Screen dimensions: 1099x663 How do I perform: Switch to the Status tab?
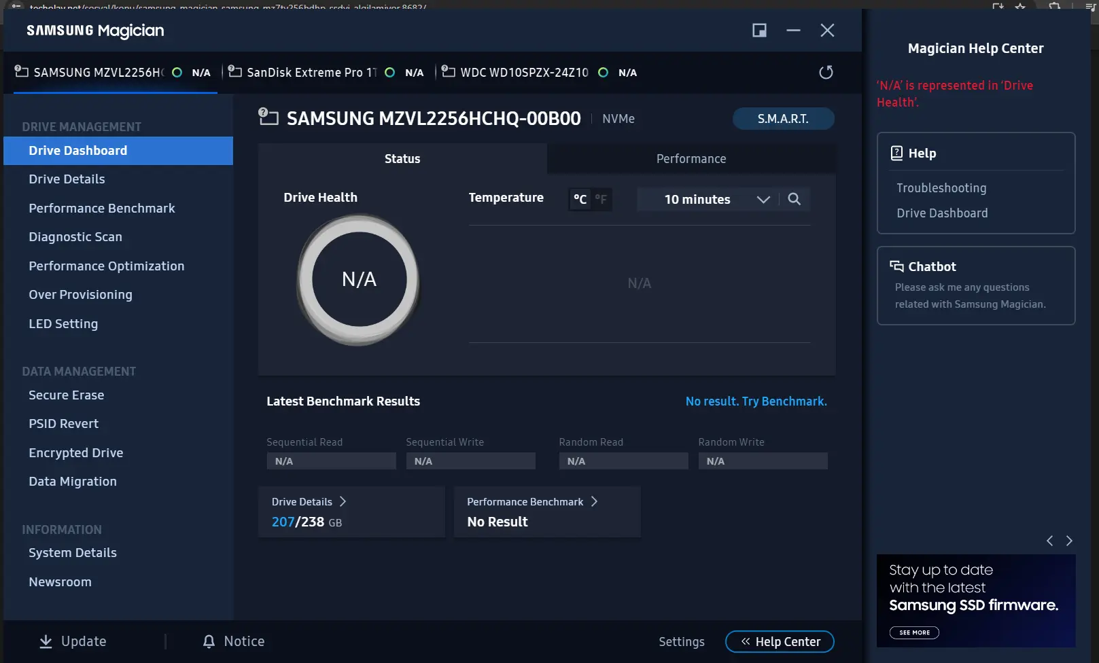[402, 158]
